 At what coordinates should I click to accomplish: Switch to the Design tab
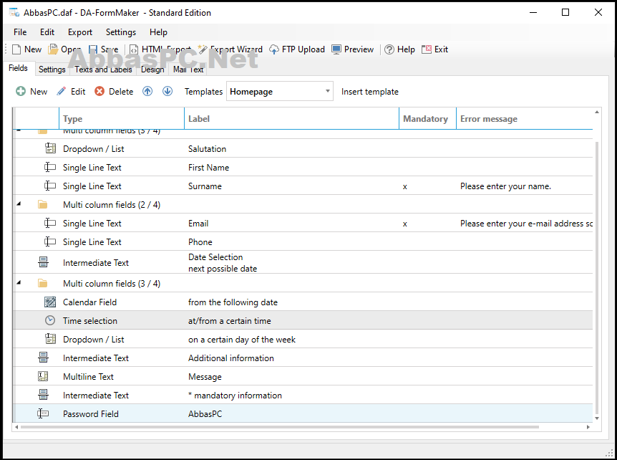(x=152, y=70)
